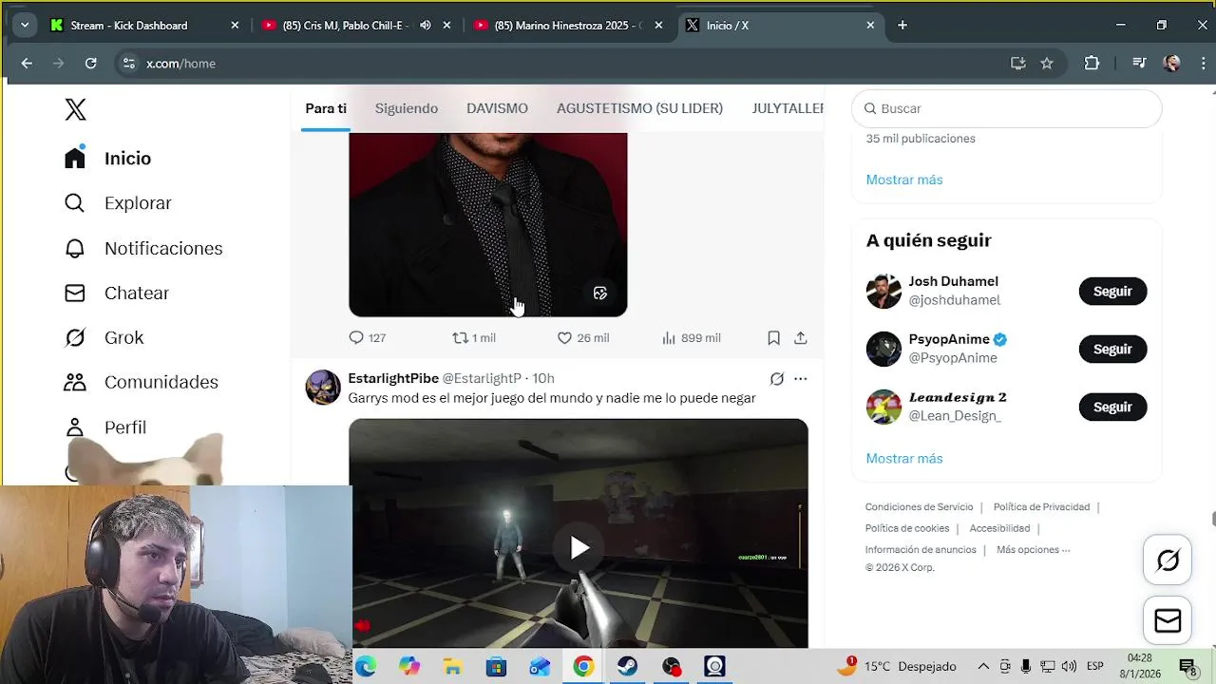Open PsyopAnime profile picture

[883, 349]
